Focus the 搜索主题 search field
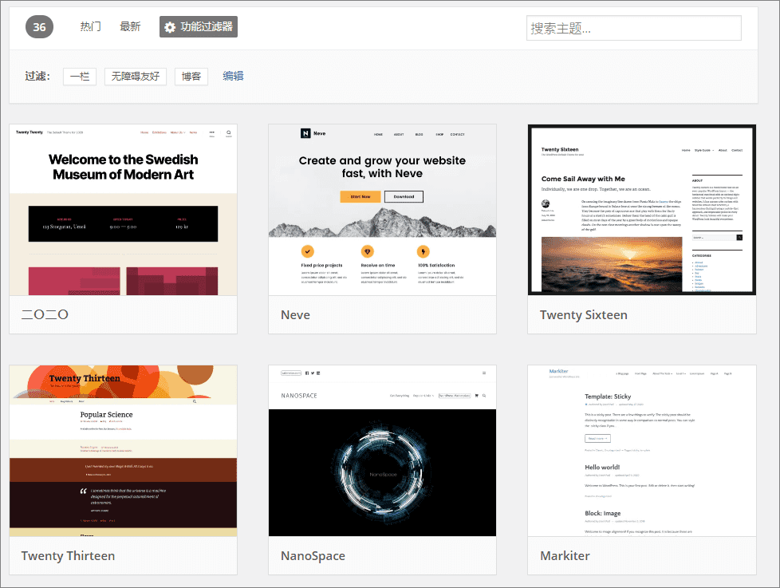This screenshot has height=588, width=780. pos(634,28)
